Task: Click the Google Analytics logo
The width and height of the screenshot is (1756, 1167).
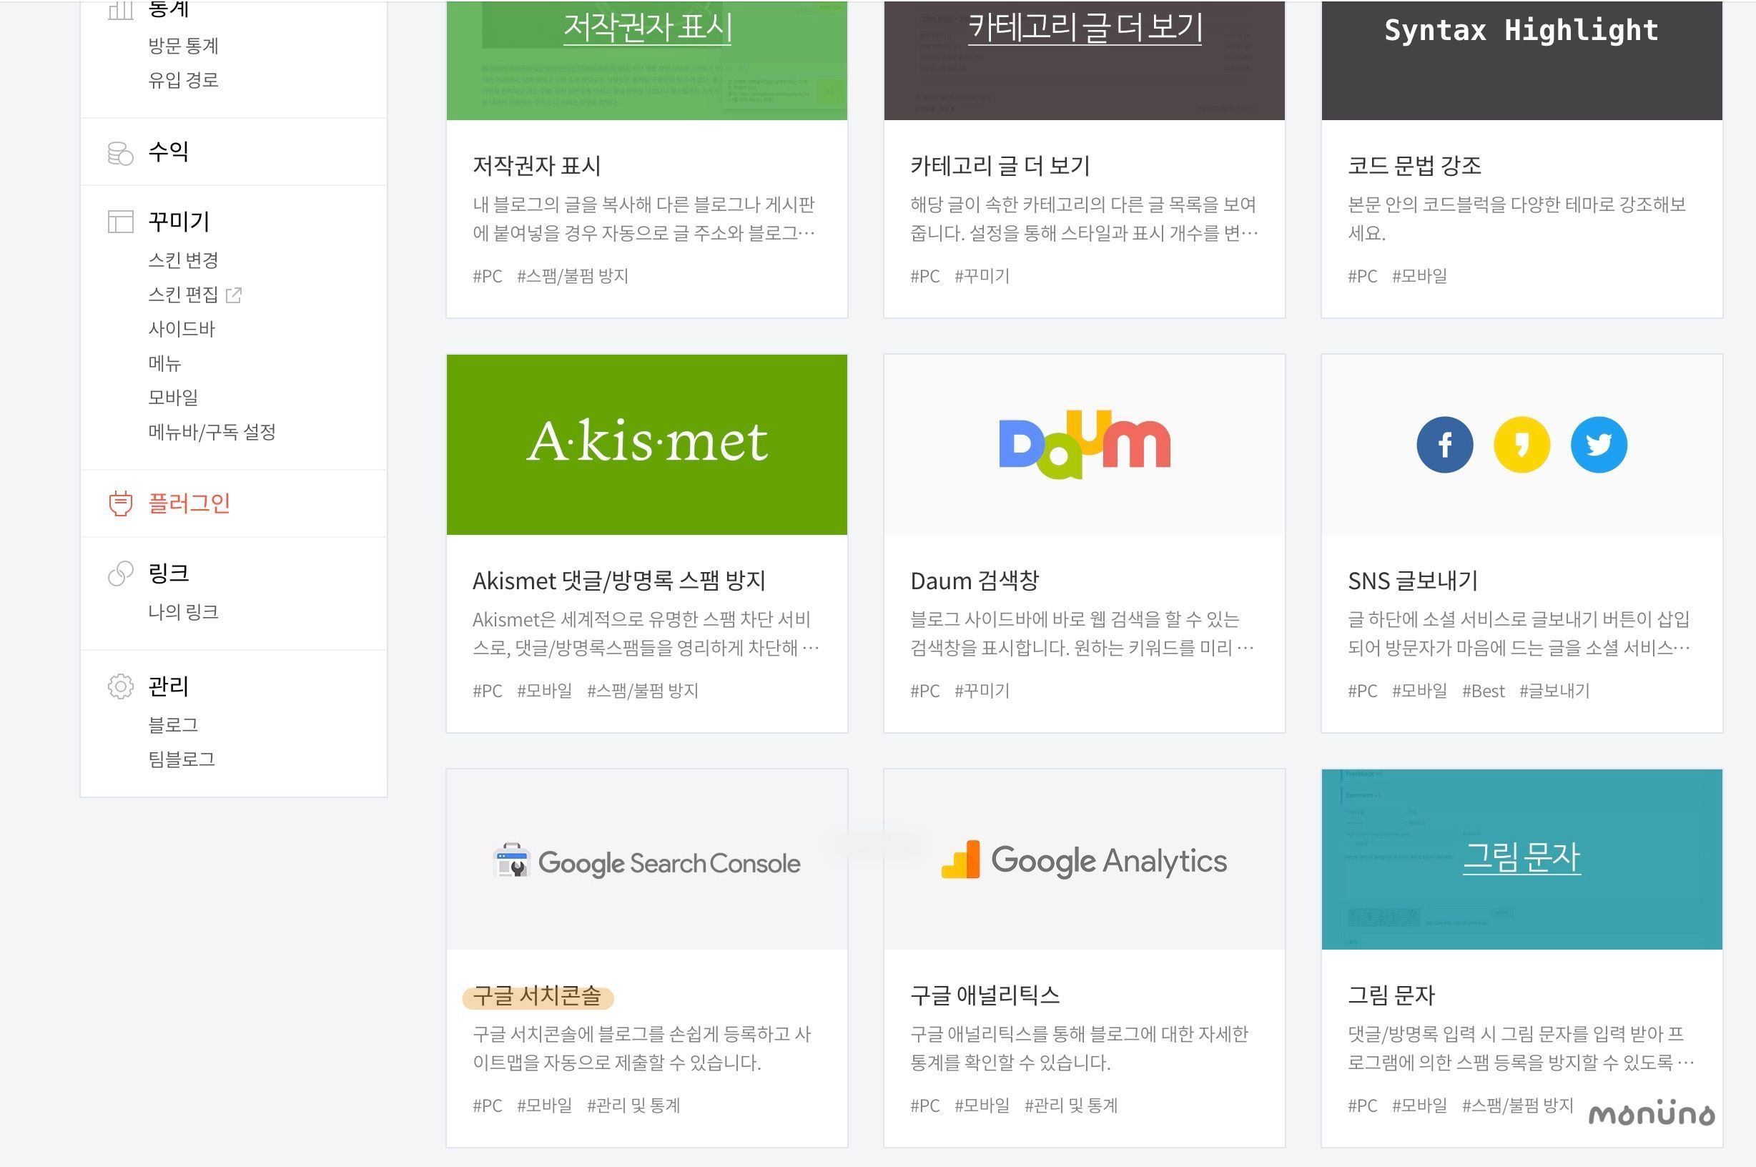Action: (x=1084, y=860)
